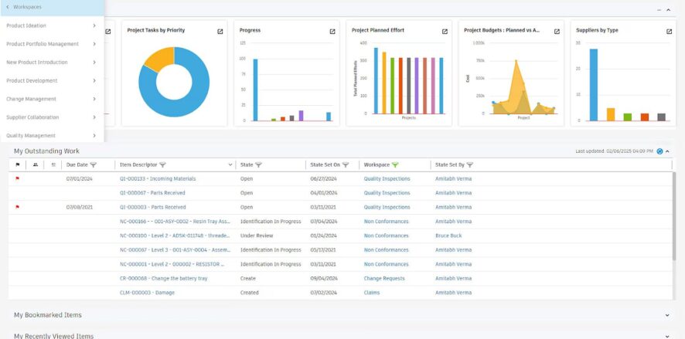Collapse My Outstanding Work section
Viewport: 685px width, 339px height.
(667, 151)
